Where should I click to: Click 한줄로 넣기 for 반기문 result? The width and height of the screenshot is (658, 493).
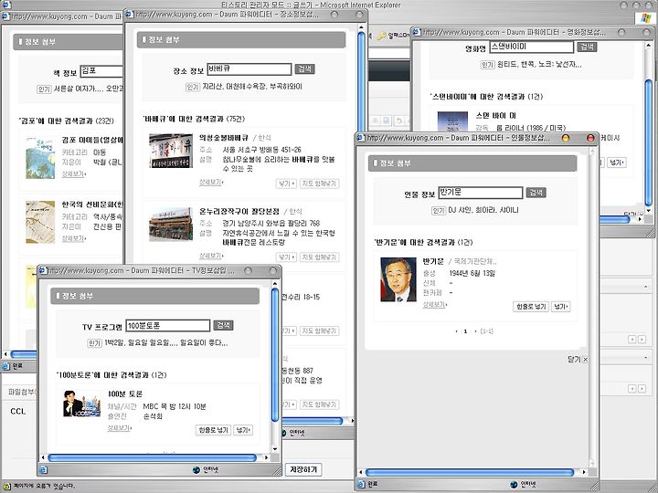coord(531,307)
